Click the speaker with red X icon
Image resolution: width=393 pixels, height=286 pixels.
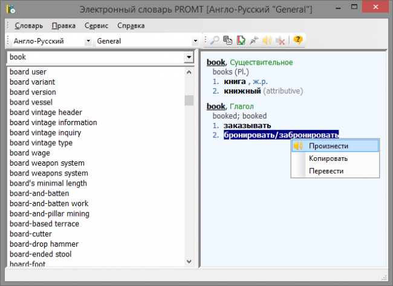(281, 41)
